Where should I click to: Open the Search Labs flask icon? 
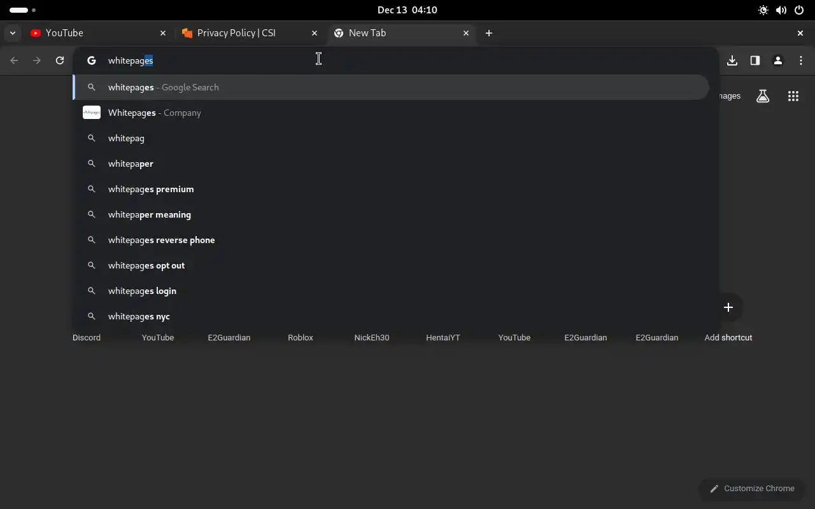pyautogui.click(x=763, y=96)
